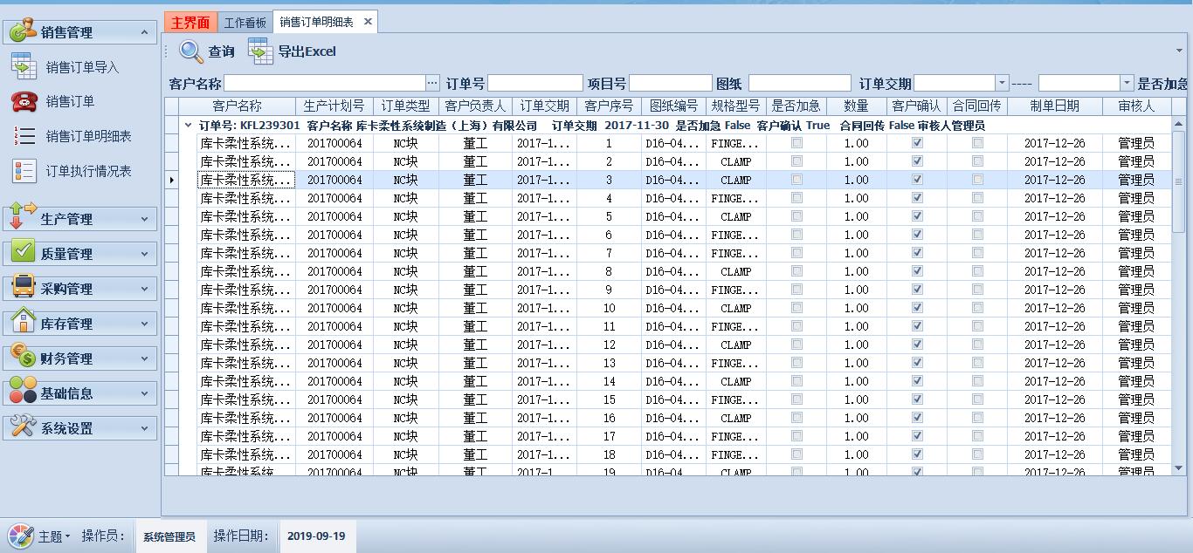This screenshot has height=553, width=1193.
Task: Sort by the 客户名称 column header
Action: (237, 106)
